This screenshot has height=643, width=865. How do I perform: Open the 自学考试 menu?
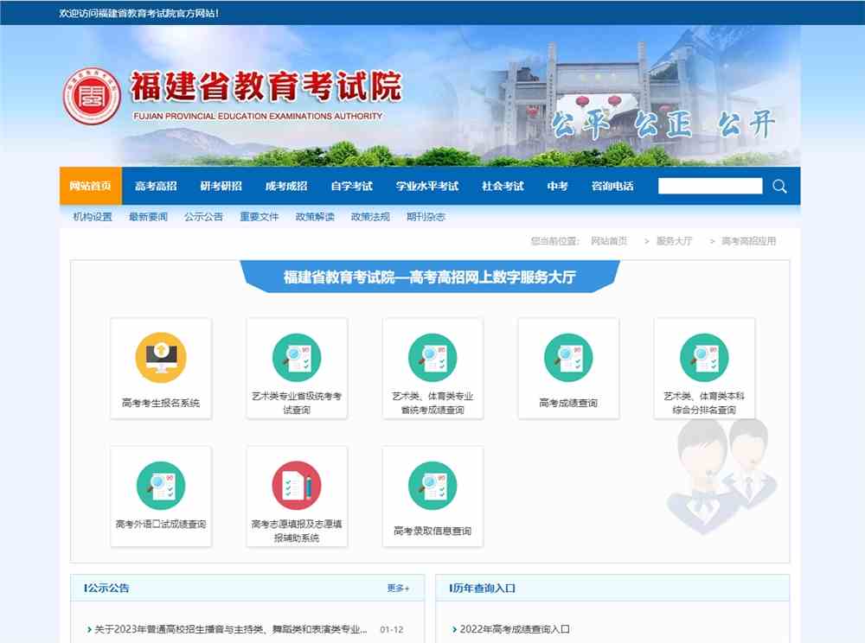(351, 186)
